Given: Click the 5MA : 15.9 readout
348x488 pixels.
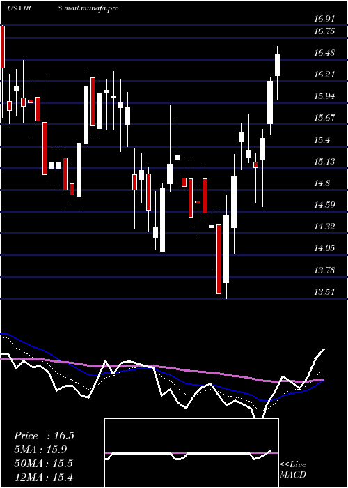Looking at the screenshot, I should pos(40,450).
